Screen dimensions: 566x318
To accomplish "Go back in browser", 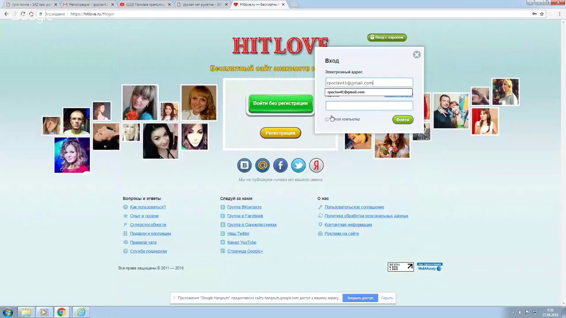I will click(x=6, y=14).
